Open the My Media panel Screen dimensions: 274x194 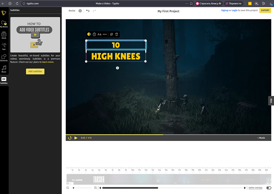click(4, 24)
